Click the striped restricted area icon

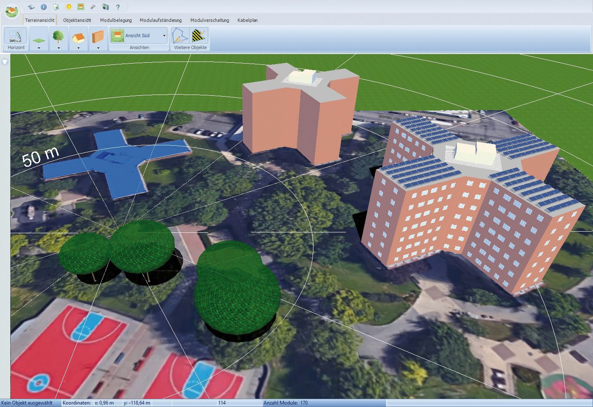click(199, 36)
